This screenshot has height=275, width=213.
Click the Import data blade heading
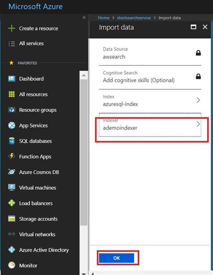tap(116, 27)
